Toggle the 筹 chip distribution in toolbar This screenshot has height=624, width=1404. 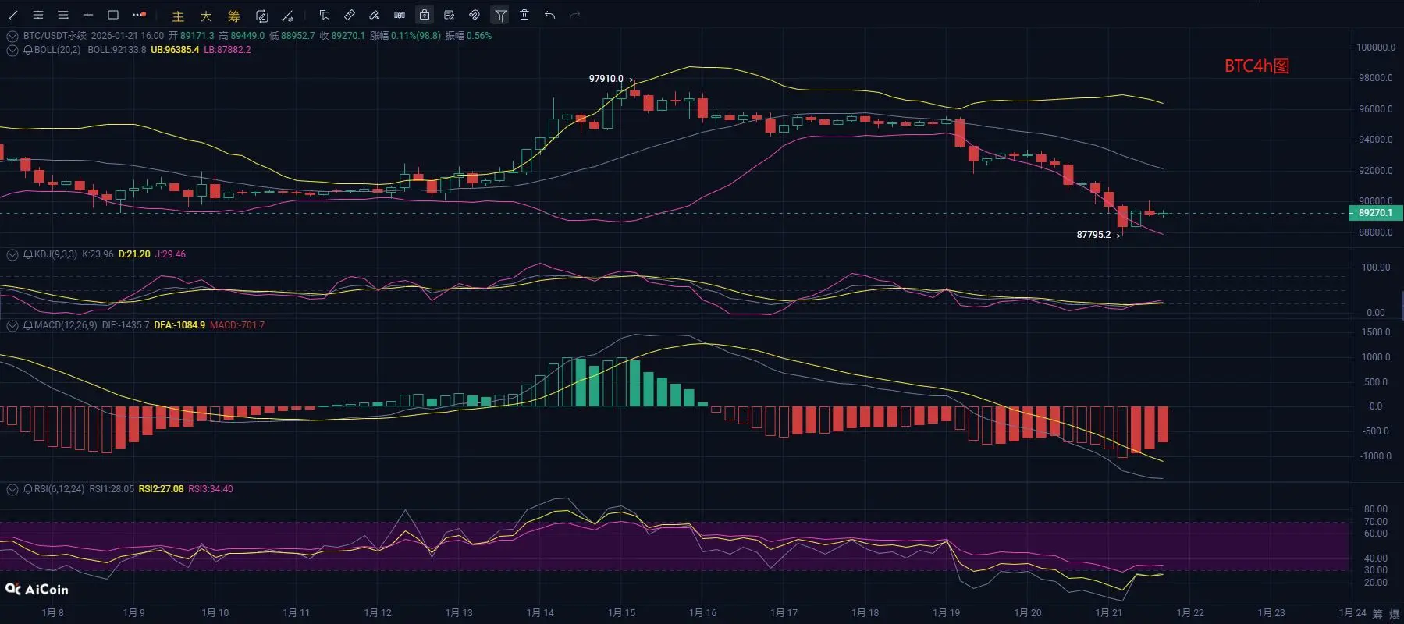coord(234,16)
